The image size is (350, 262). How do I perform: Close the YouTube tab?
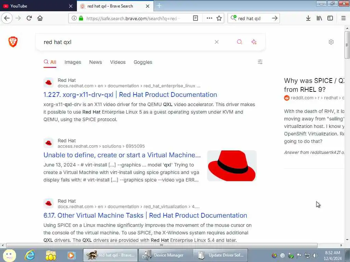[x=71, y=6]
